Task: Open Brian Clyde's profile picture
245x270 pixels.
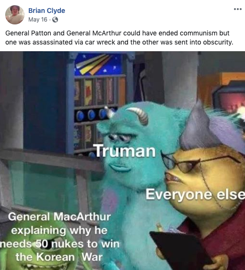Action: pos(15,15)
